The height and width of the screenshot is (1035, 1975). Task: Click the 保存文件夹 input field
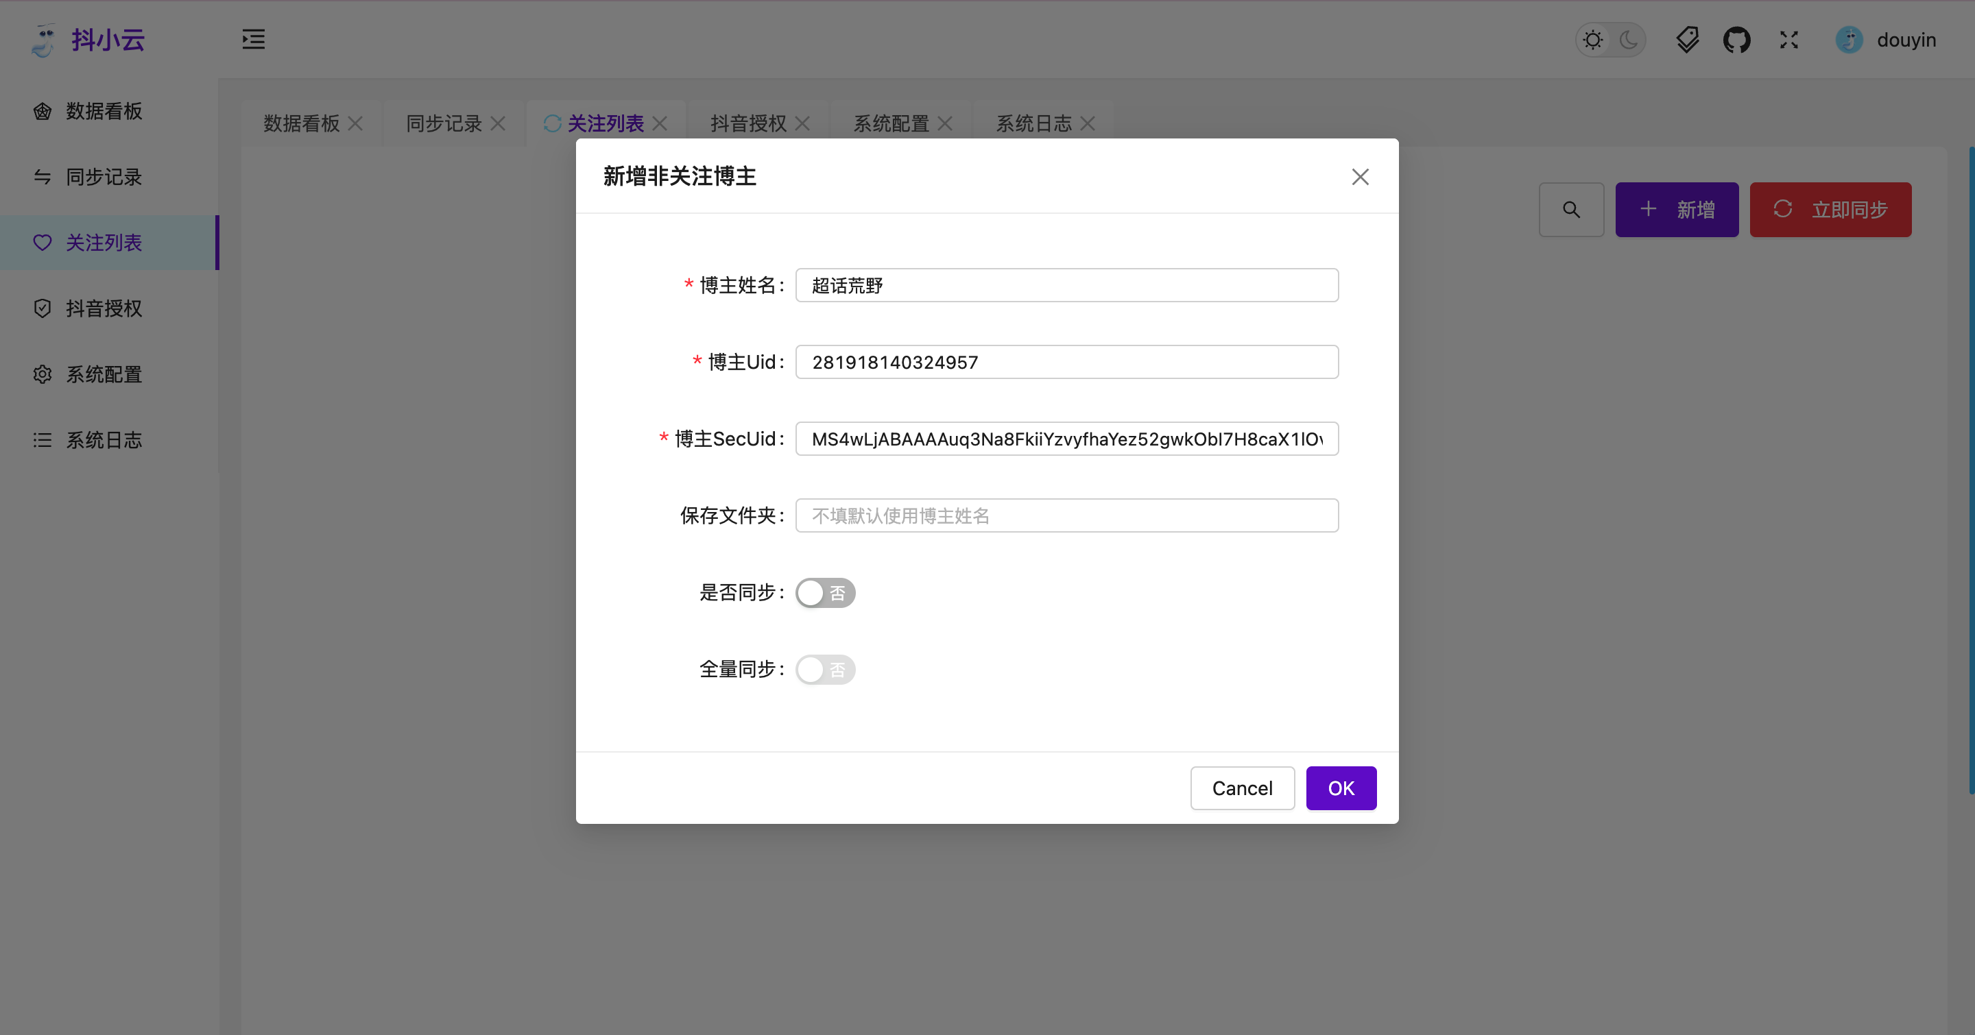(x=1066, y=515)
